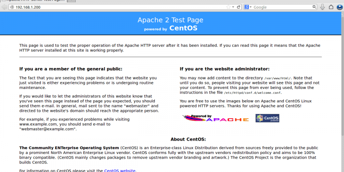Screen dimensions: 344x172
Task: Open the URL history dropdown arrow
Action: point(233,7)
